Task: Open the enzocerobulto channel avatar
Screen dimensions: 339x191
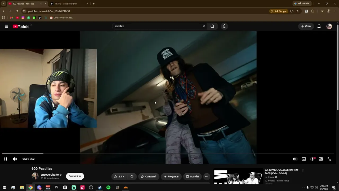Action: coord(35,176)
